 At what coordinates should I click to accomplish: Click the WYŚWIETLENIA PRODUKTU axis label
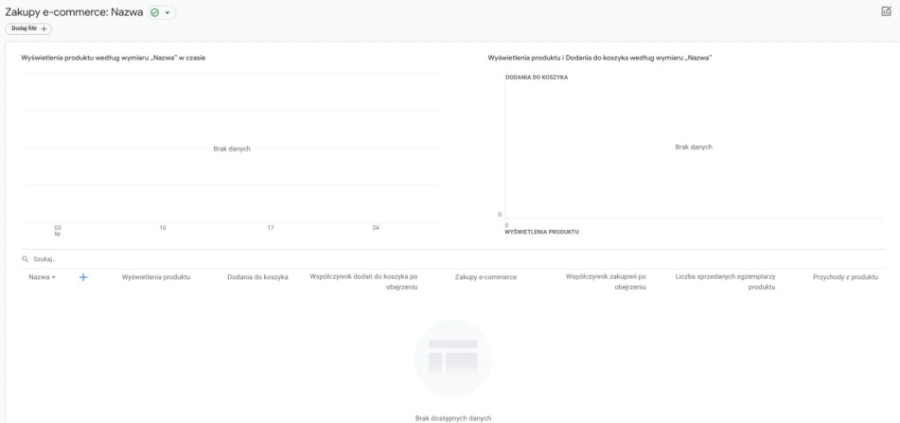[542, 231]
